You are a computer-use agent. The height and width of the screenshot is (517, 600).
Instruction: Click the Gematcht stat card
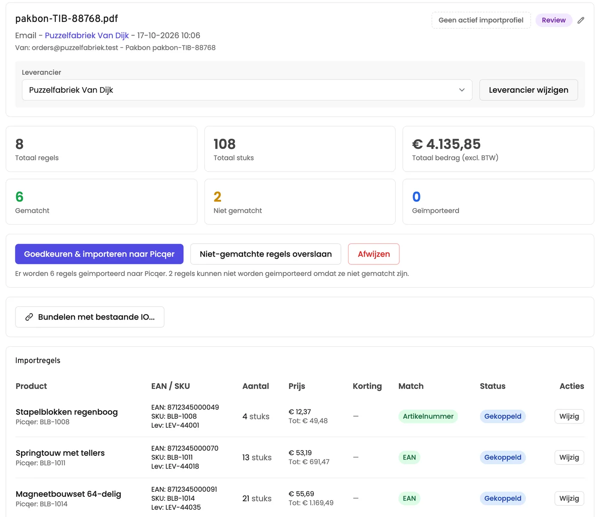102,202
